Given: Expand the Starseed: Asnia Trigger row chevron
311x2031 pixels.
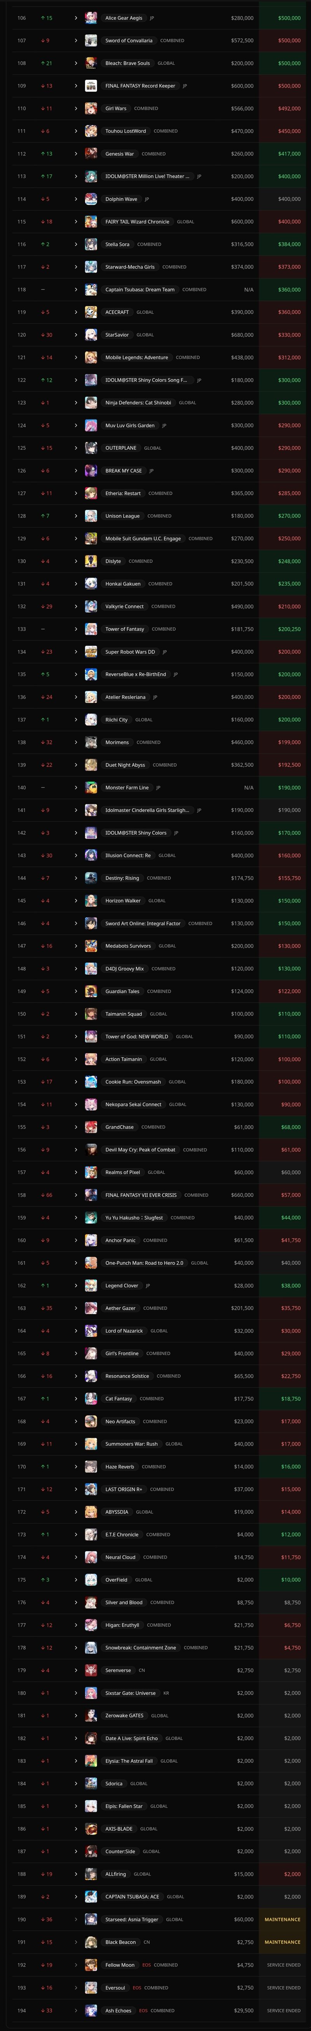Looking at the screenshot, I should coord(76,1919).
